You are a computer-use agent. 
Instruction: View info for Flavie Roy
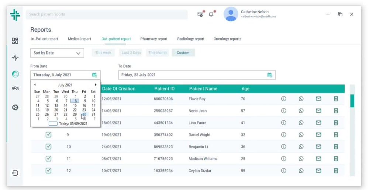tap(283, 99)
